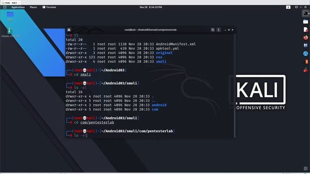Click the new tab button in terminal titlebar
Viewport: 310px width, 174px height.
pyautogui.click(x=69, y=30)
